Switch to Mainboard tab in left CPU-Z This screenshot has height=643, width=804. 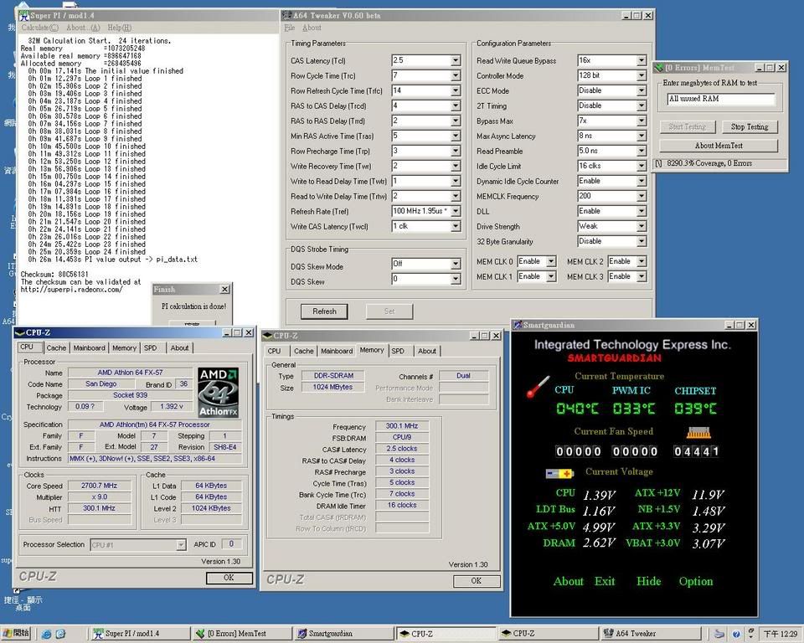click(x=89, y=348)
